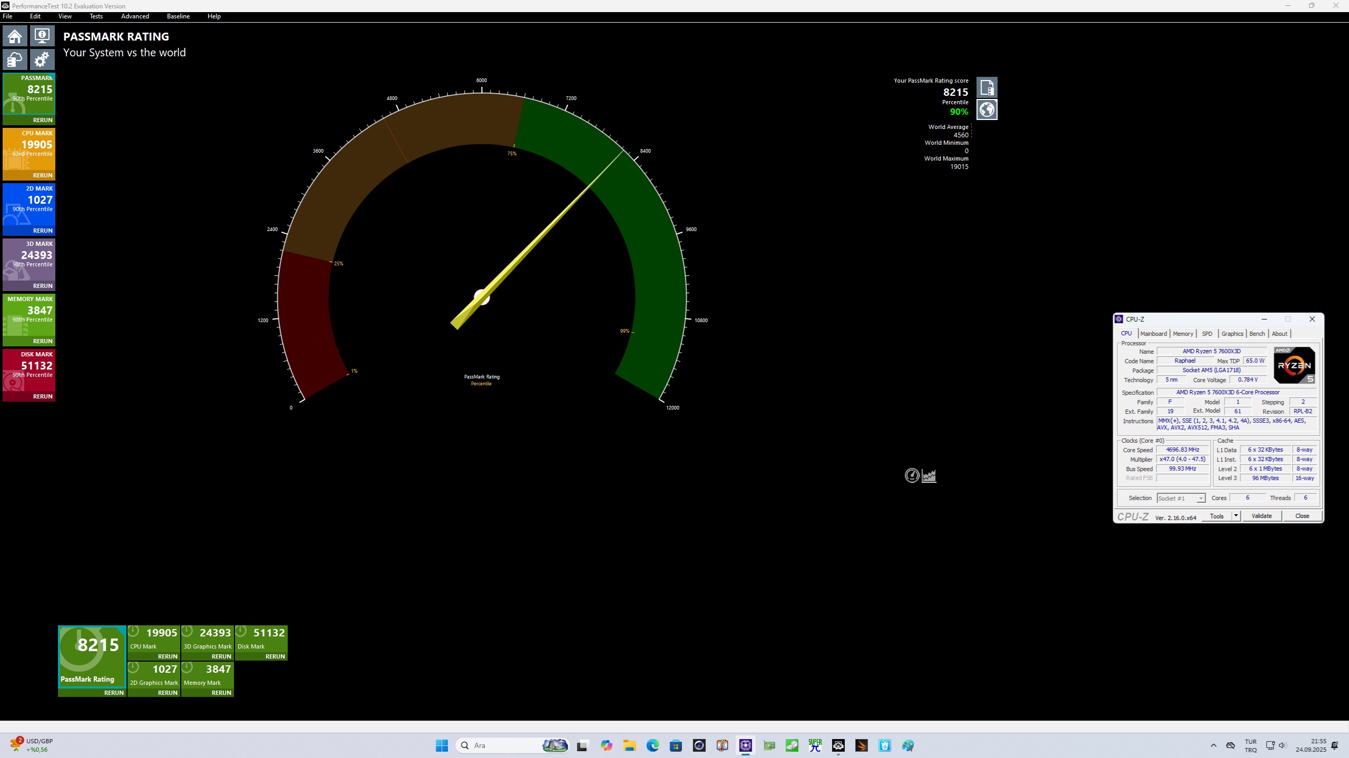Viewport: 1349px width, 758px height.
Task: Switch to the gauge chart view icon
Action: click(x=912, y=475)
